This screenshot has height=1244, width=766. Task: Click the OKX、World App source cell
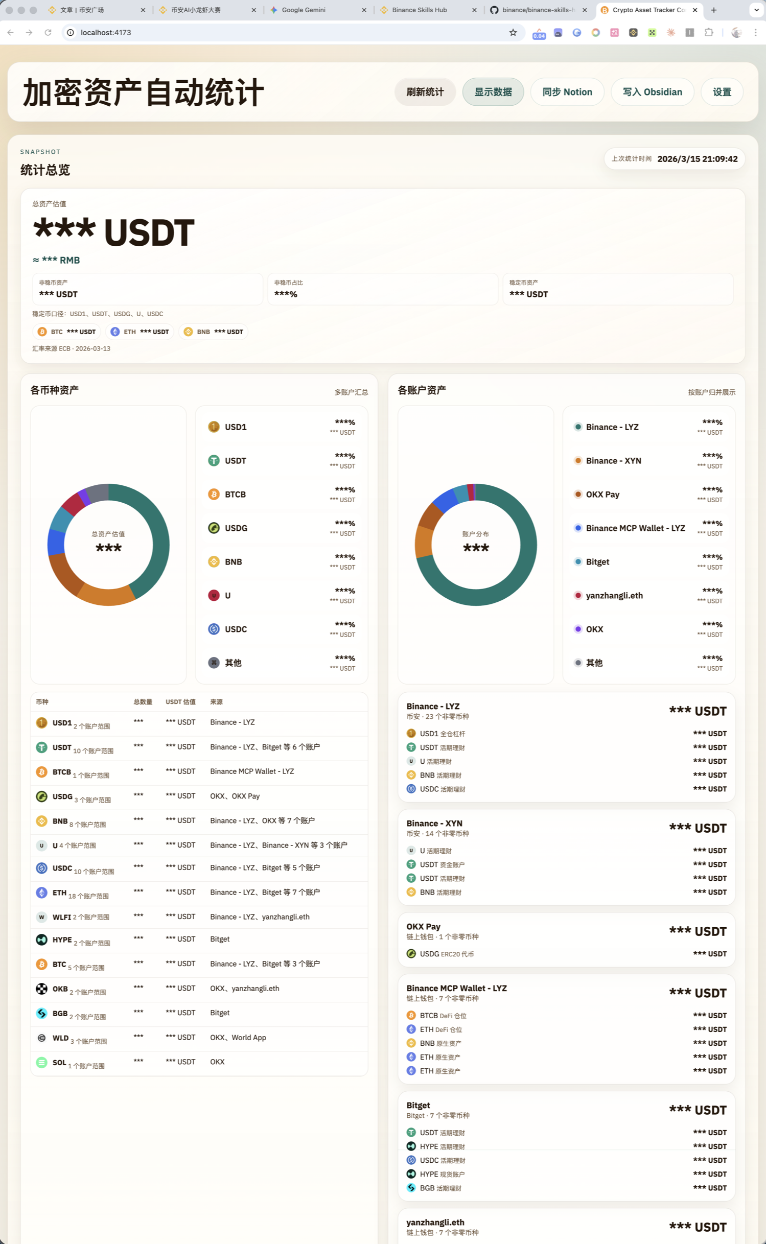coord(238,1038)
